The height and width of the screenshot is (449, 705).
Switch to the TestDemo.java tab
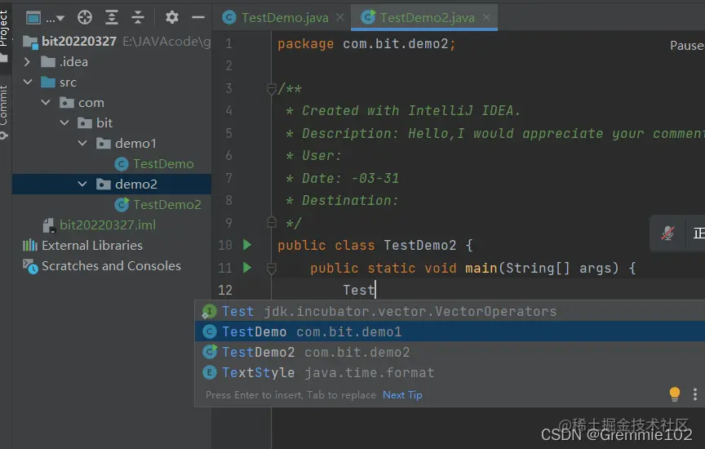point(285,17)
